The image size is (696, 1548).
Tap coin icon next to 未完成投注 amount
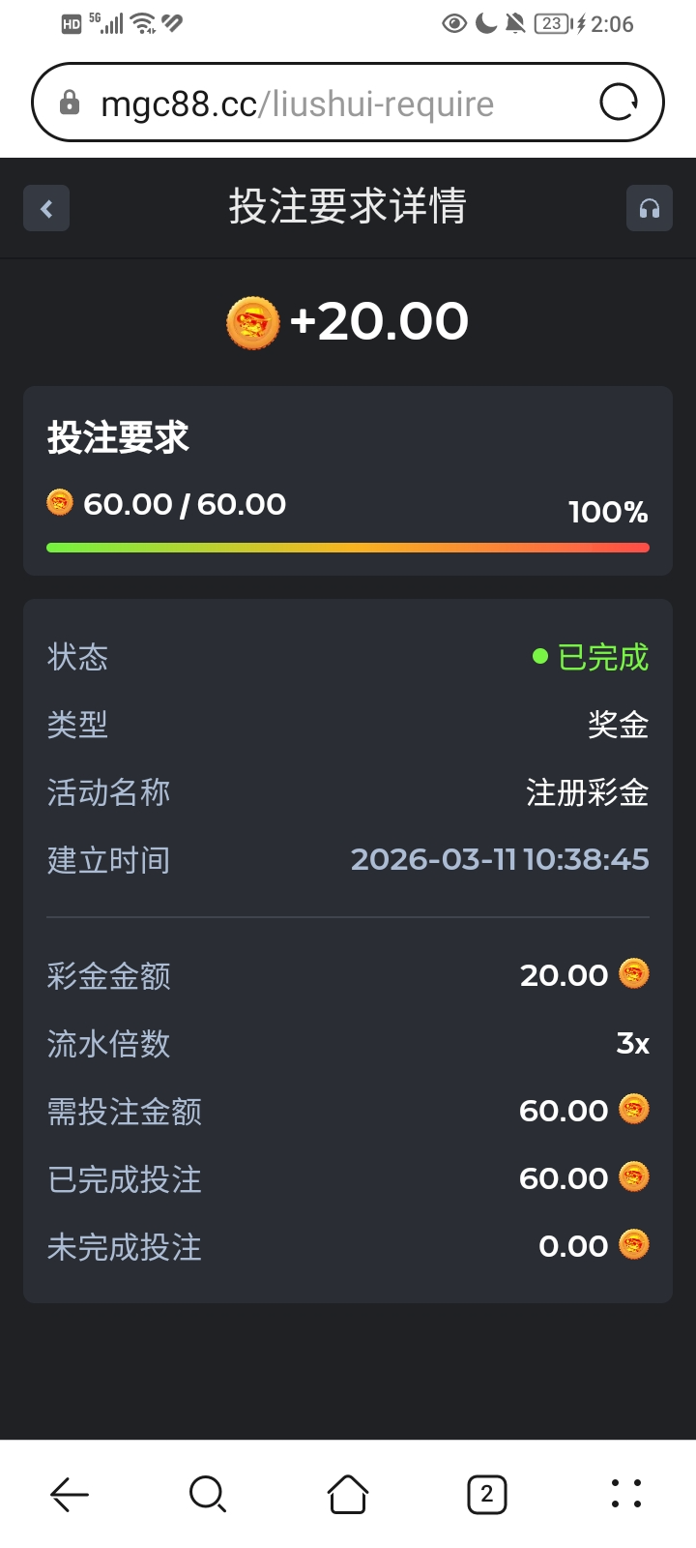[x=634, y=1244]
